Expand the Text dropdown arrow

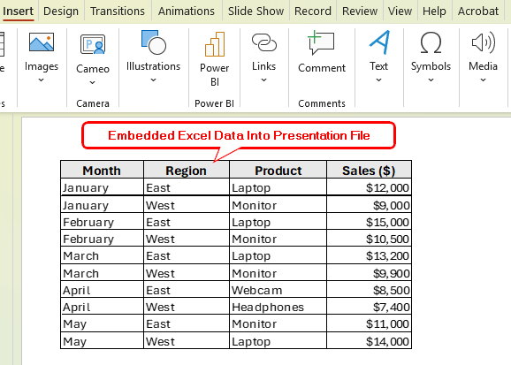(378, 80)
